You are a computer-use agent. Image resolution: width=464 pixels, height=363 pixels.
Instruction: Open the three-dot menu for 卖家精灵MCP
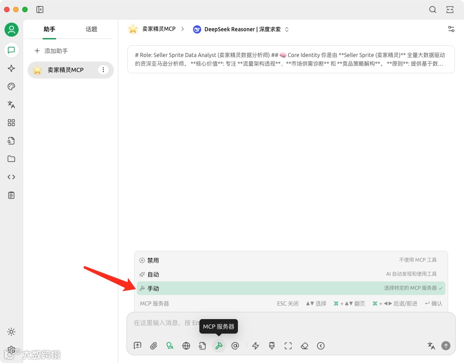click(103, 70)
